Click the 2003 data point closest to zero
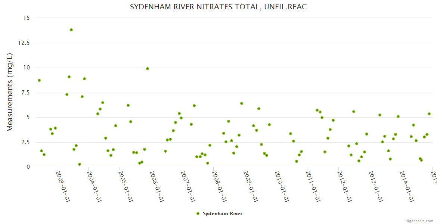The image size is (437, 224). click(80, 164)
